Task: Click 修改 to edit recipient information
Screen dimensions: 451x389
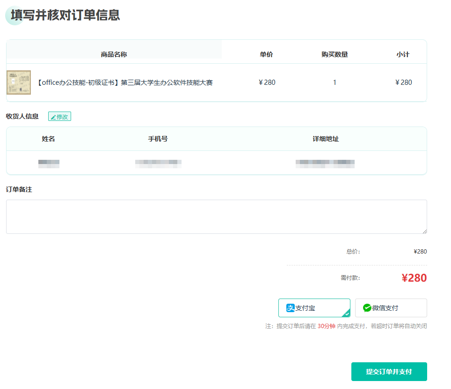Action: point(60,117)
